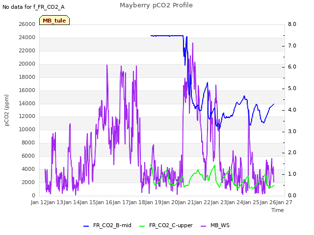This screenshot has height=235, width=314.
Task: Click the Jan 15 x-axis tick label
Action: (88, 202)
